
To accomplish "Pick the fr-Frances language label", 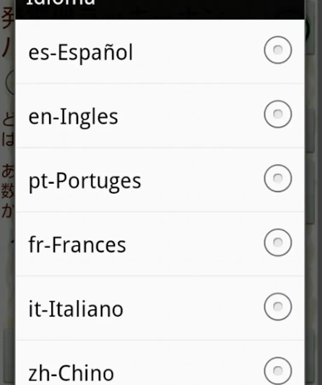I will (77, 245).
